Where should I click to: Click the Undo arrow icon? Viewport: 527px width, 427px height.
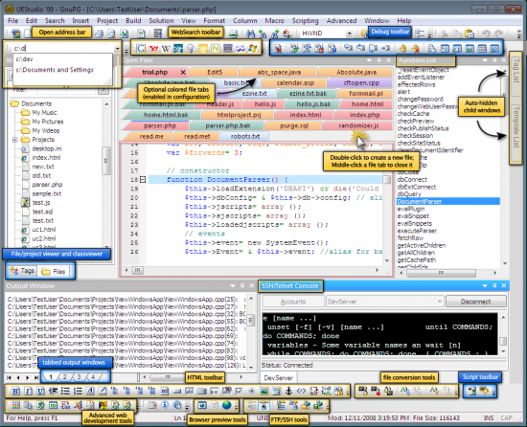tap(486, 34)
